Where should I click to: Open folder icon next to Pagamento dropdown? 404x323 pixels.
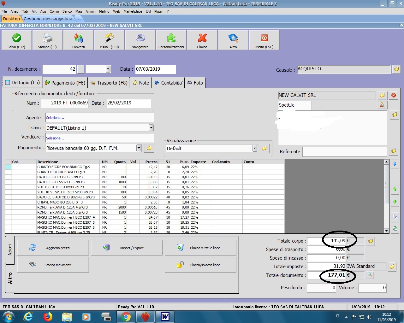click(149, 148)
